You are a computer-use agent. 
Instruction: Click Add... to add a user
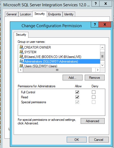pyautogui.click(x=72, y=78)
